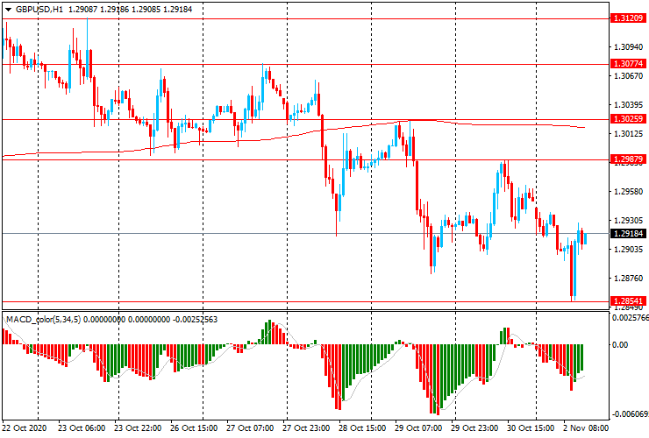The height and width of the screenshot is (438, 649).
Task: Click the 1.29035 price scale value
Action: 629,250
